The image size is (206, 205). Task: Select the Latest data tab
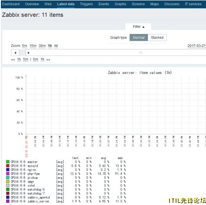(66, 4)
